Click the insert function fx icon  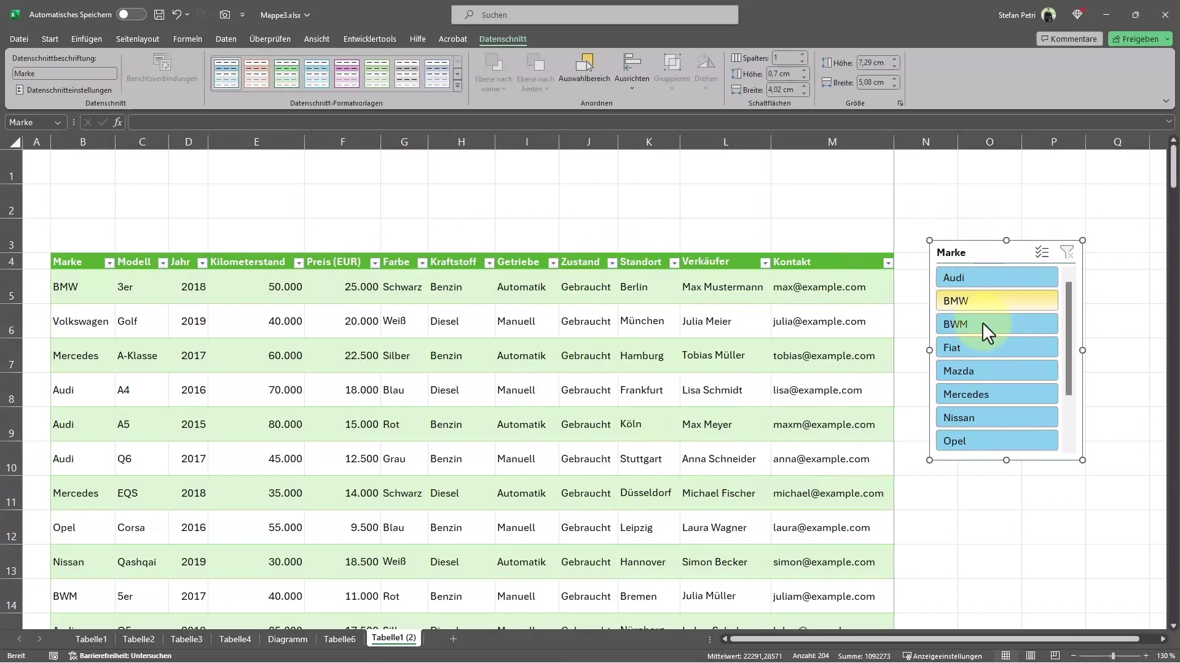(x=117, y=122)
